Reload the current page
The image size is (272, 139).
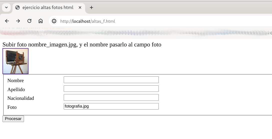click(x=29, y=21)
